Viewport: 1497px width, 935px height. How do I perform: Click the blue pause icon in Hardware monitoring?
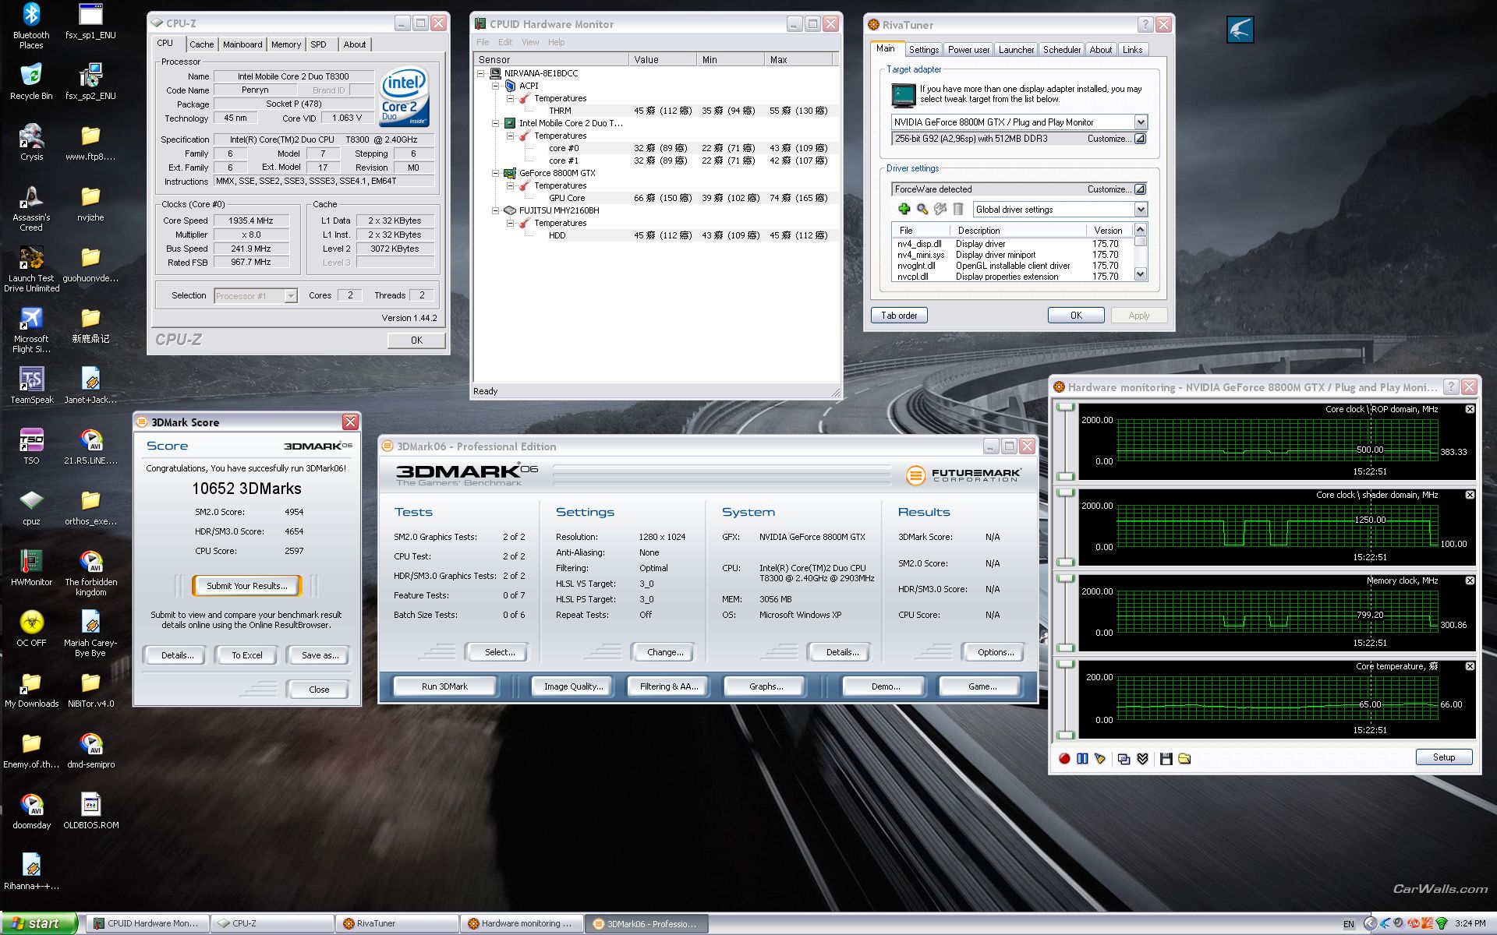pyautogui.click(x=1082, y=758)
